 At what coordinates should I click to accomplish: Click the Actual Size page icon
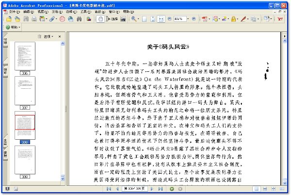tap(144, 19)
